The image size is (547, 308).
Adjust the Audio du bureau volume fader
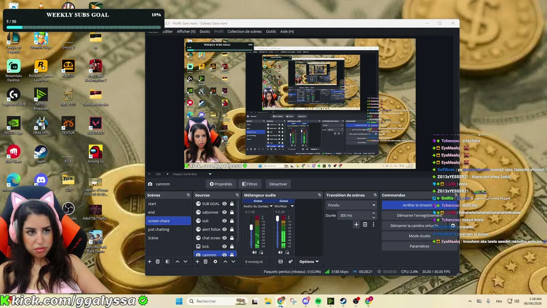[251, 228]
